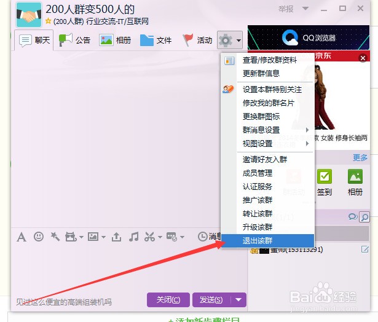
Task: Click the 更多 link for more apps
Action: [360, 158]
